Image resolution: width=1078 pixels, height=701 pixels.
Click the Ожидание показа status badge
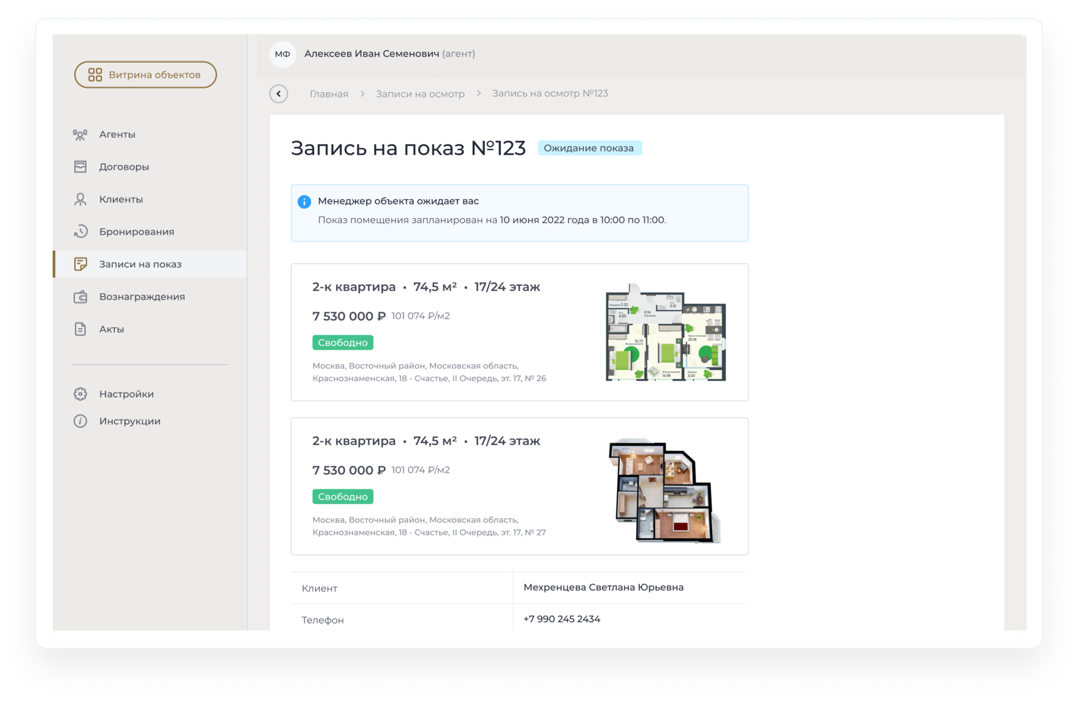589,148
